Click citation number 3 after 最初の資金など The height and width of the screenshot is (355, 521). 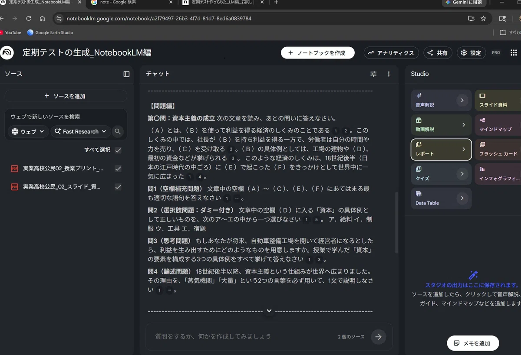[234, 159]
